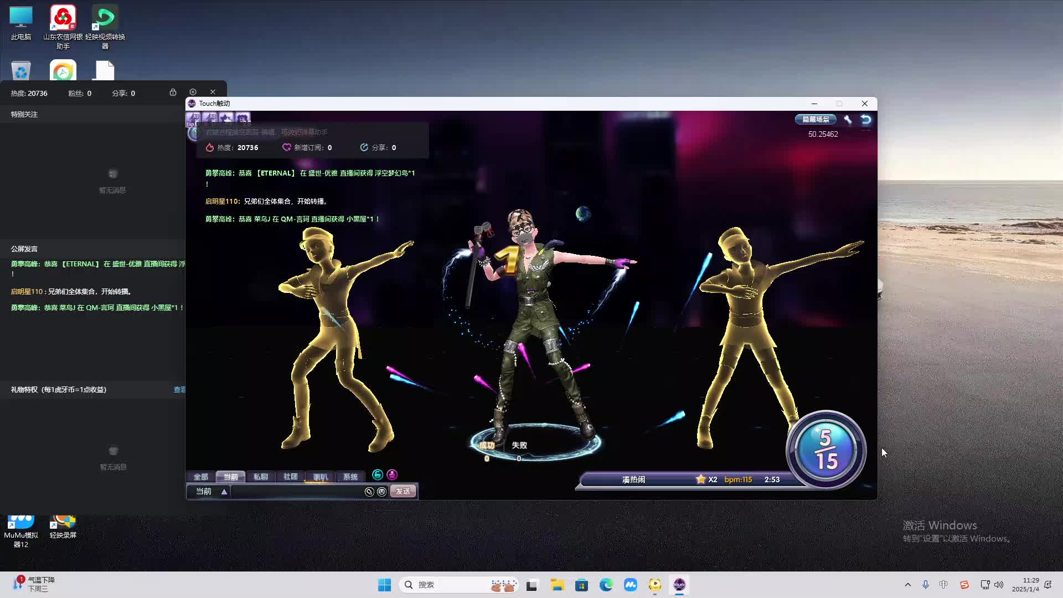Click the purple star buff icon

coord(226,118)
